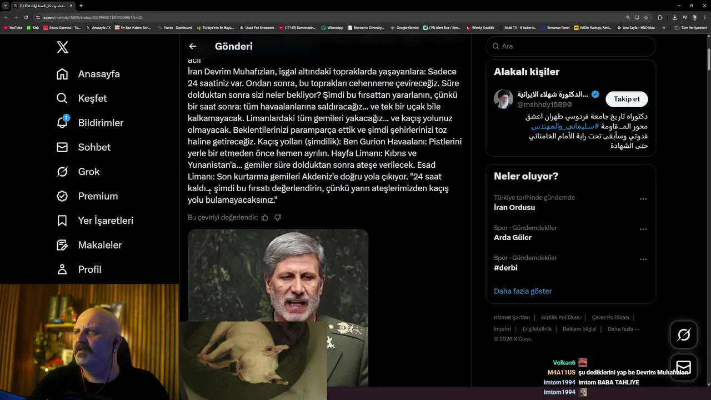The image size is (711, 400).
Task: Rate the translation with thumbs down
Action: pyautogui.click(x=278, y=217)
